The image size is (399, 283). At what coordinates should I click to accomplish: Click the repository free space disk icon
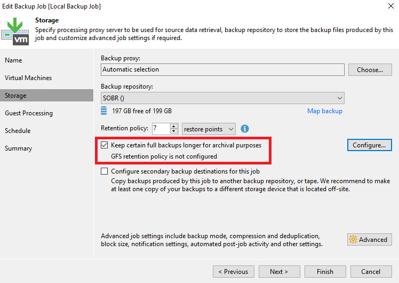click(105, 111)
